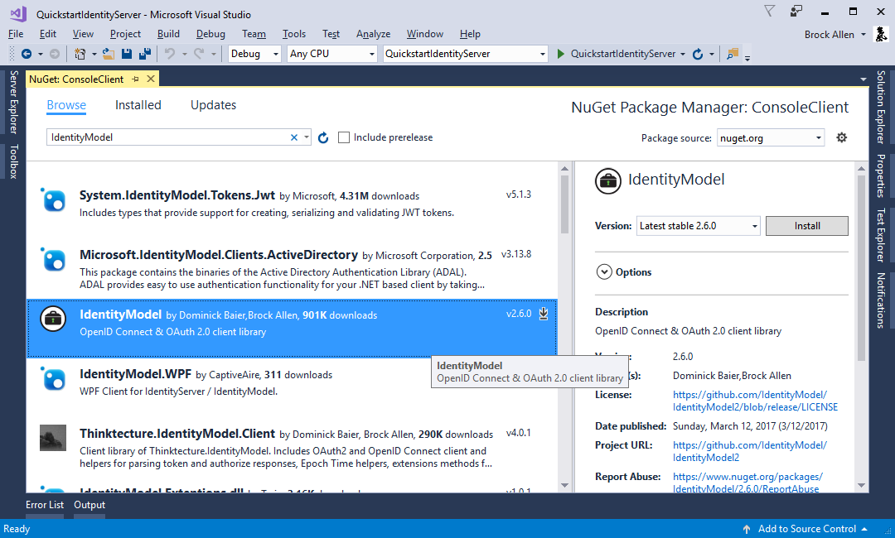Click the publish arrow in status bar
Screen dimensions: 895x538
746,529
